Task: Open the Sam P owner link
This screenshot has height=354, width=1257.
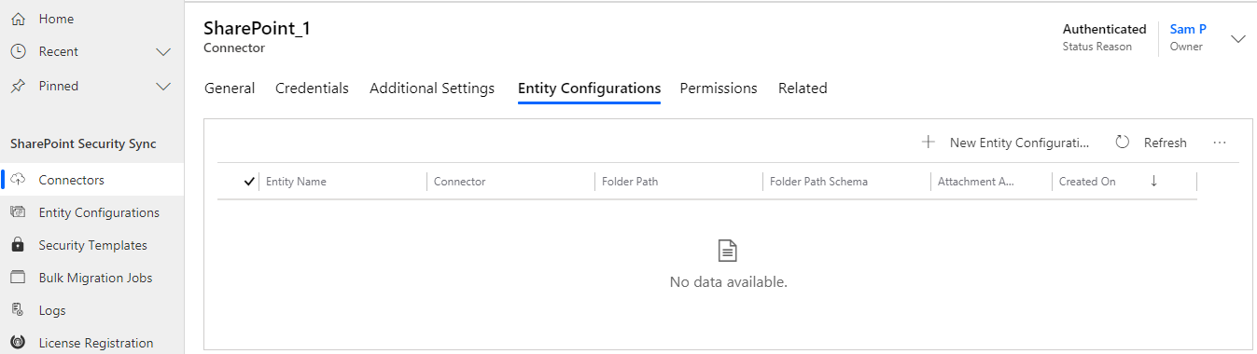Action: [1188, 29]
